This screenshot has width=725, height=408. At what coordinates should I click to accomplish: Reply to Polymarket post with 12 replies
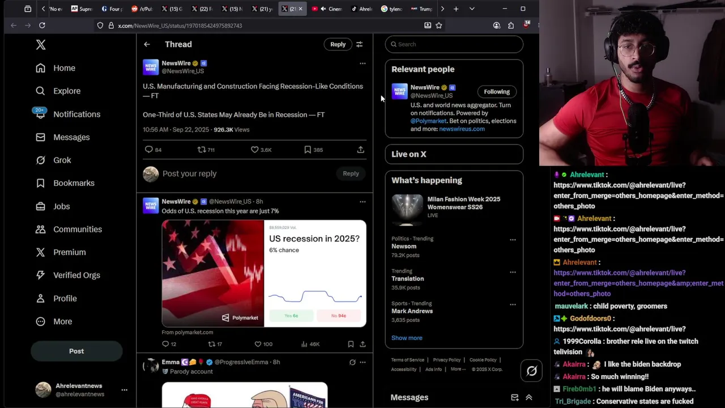pos(165,344)
